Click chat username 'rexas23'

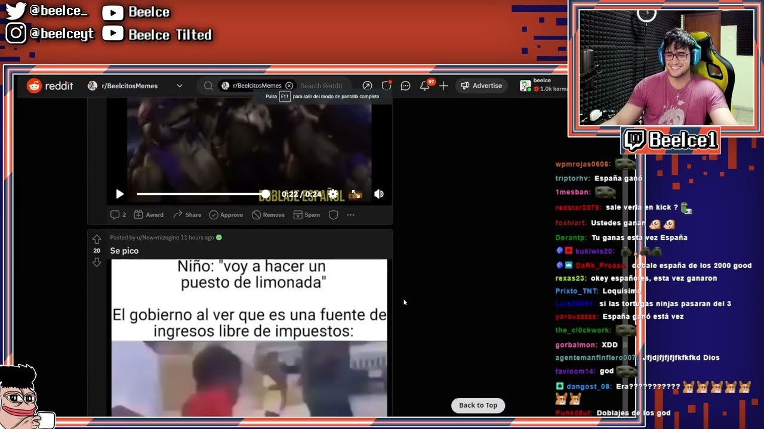pos(571,278)
